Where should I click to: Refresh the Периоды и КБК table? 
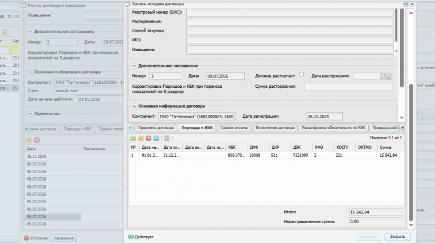(x=167, y=138)
